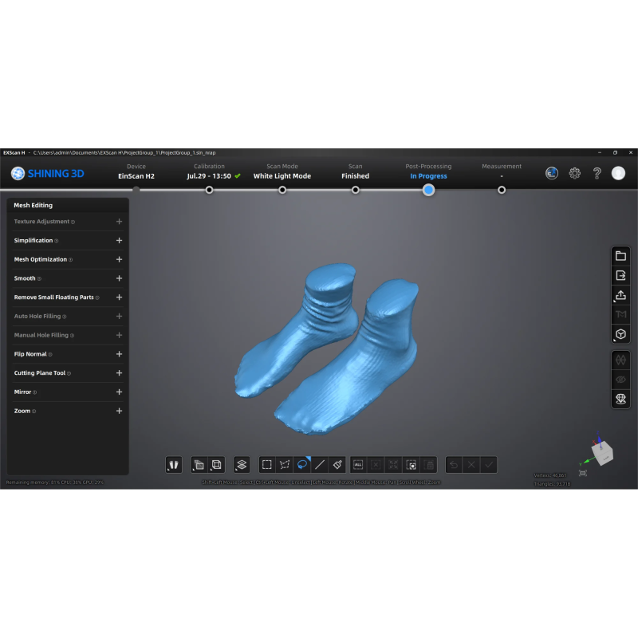
Task: Expand the Mesh Optimization section
Action: pos(119,259)
